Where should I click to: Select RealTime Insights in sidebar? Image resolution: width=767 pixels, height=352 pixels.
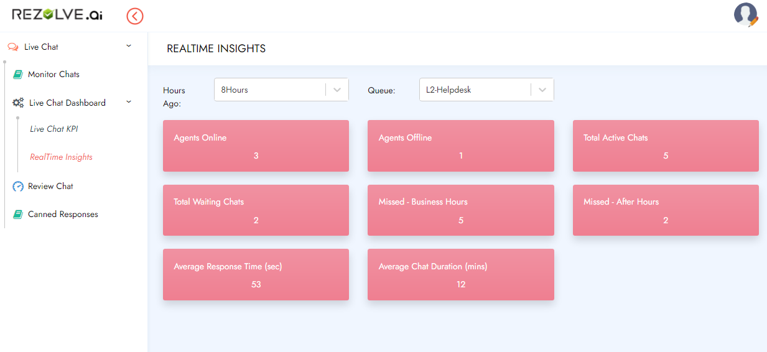pyautogui.click(x=61, y=157)
